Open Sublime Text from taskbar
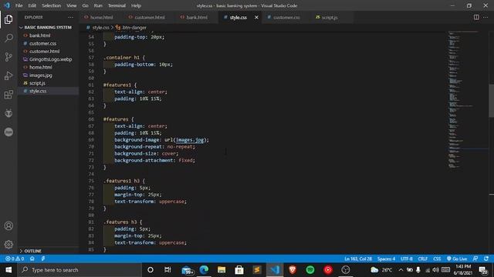The height and width of the screenshot is (277, 494). click(257, 270)
